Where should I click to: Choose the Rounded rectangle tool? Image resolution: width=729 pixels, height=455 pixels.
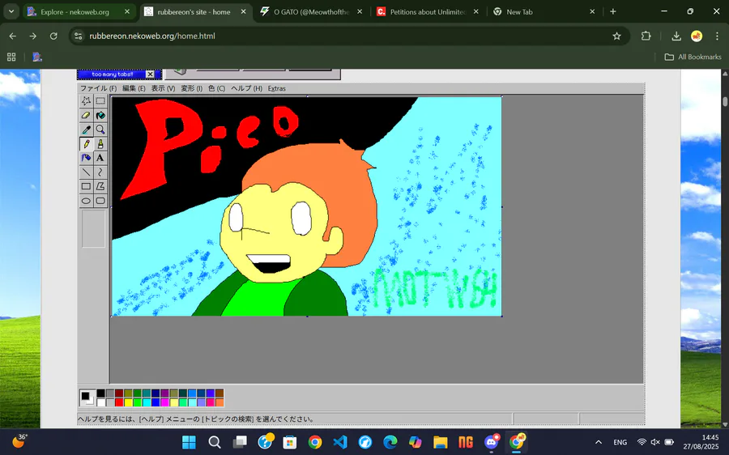point(100,201)
